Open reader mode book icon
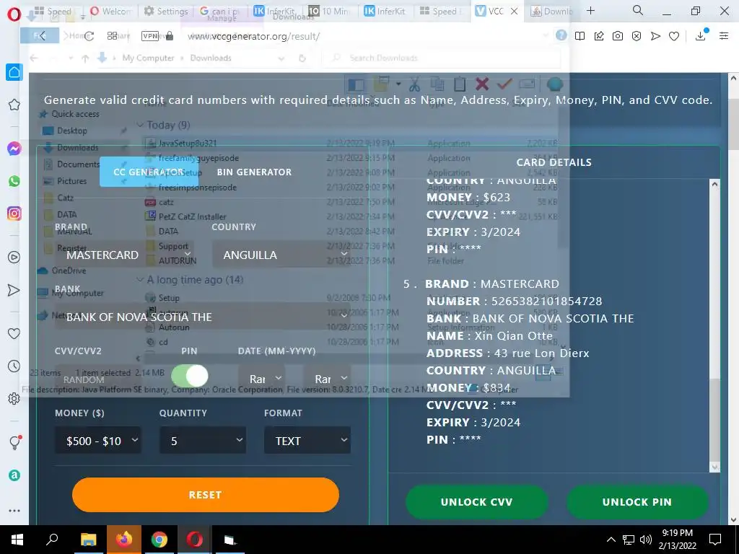 point(580,36)
